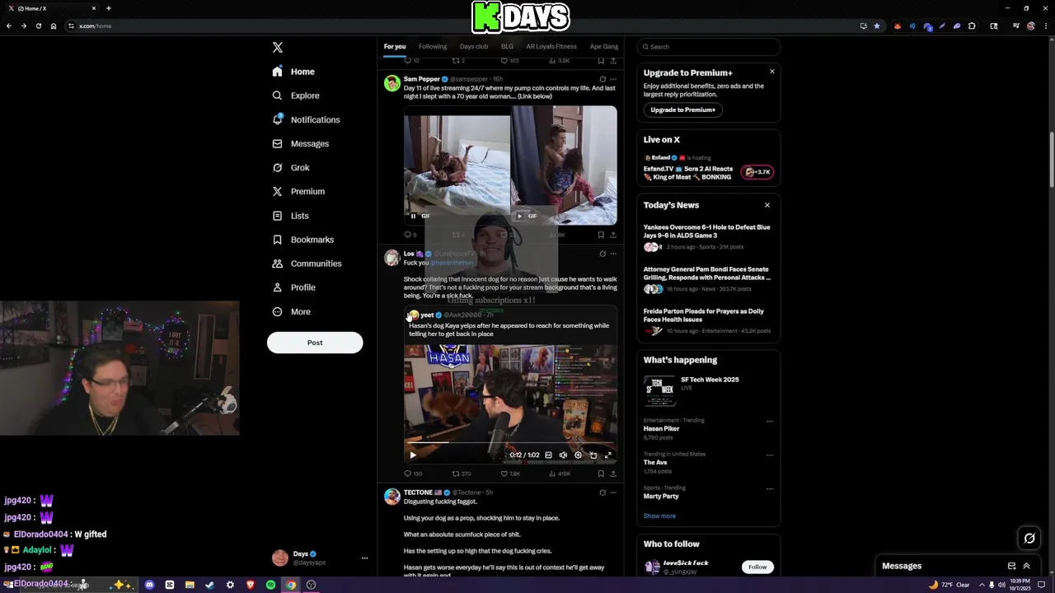Open Sam Pepper post more options

click(x=612, y=80)
